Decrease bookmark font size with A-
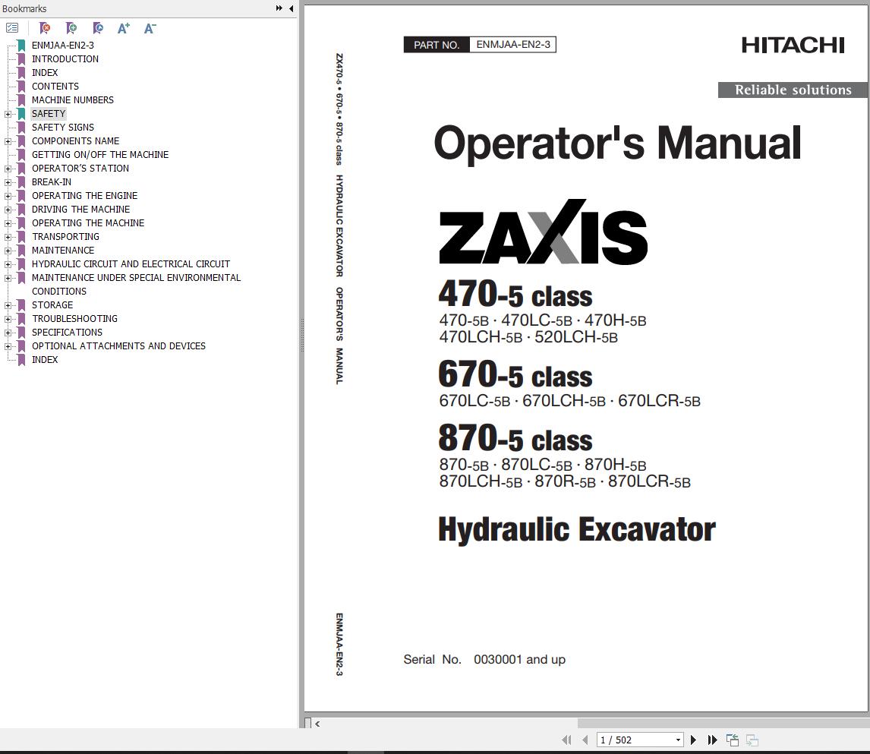Screen dimensions: 870x754 (150, 28)
